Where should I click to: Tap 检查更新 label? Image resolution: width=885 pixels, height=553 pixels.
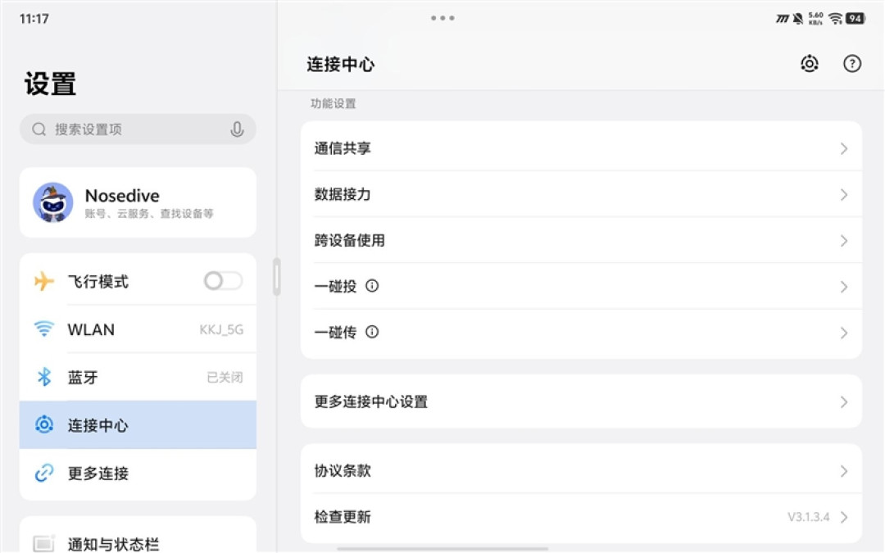click(343, 517)
